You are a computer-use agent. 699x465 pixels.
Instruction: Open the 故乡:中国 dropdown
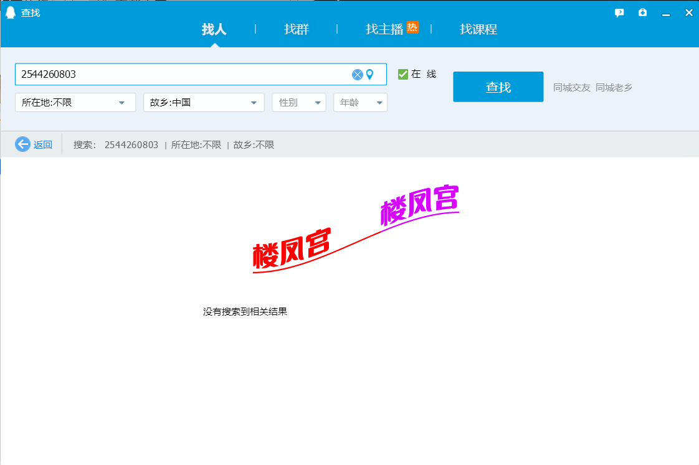204,103
